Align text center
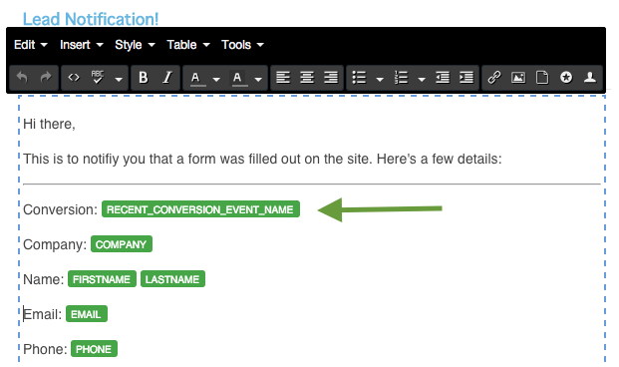The image size is (619, 367). point(307,78)
